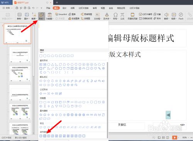
Task: Click the shapes menu vertical scrollbar
Action: click(107, 100)
